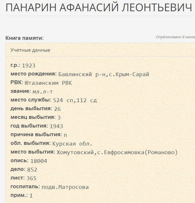195x203 pixels.
Task: Click the birth year value 1923
Action: (29, 66)
